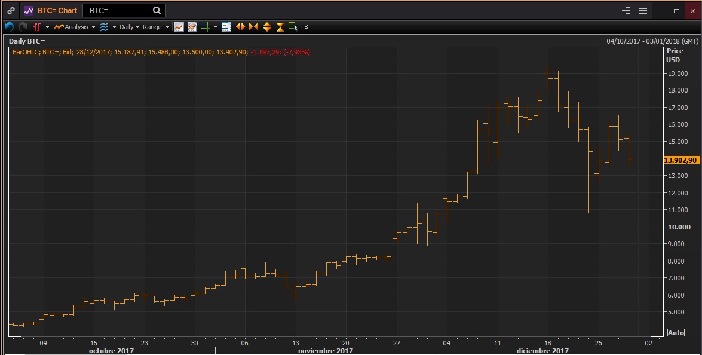Click the BarOHLC legend line
702x355 pixels.
point(161,52)
